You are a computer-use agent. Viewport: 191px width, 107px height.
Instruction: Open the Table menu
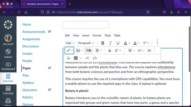117,35
